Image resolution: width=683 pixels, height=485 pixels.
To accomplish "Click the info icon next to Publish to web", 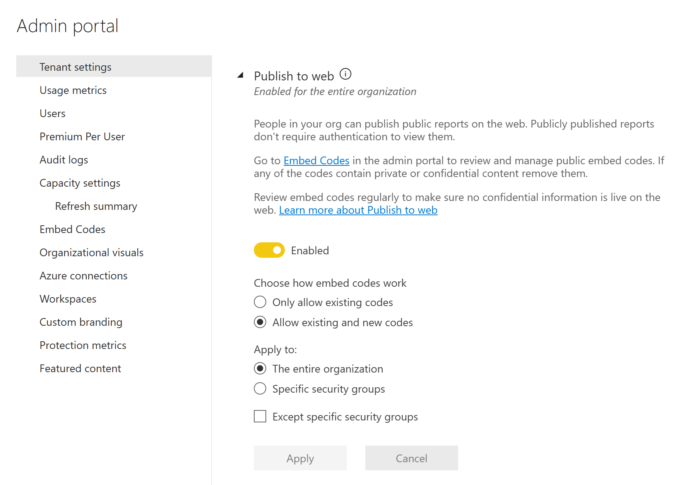I will [345, 74].
